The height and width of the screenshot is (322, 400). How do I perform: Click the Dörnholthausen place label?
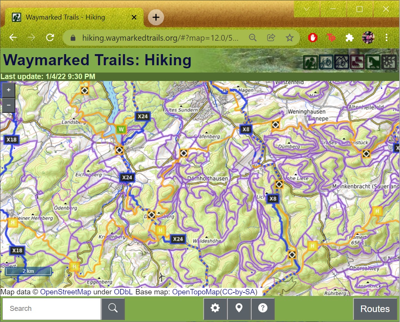tap(207, 178)
